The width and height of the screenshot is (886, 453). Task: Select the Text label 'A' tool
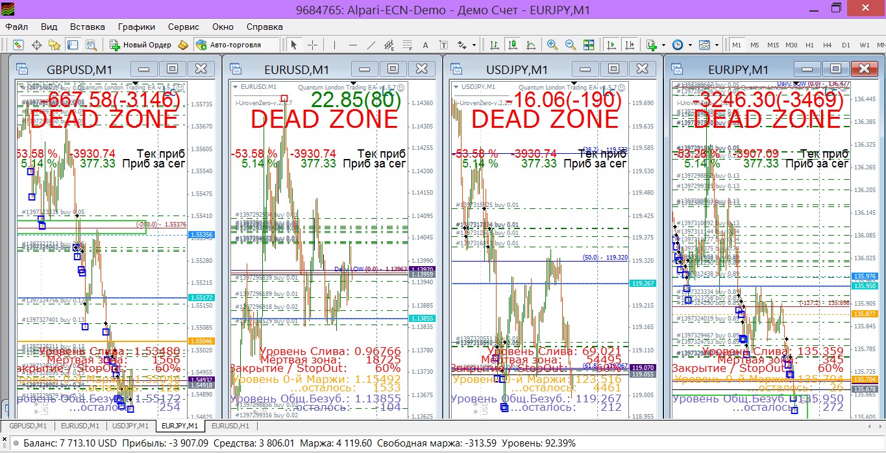(426, 45)
